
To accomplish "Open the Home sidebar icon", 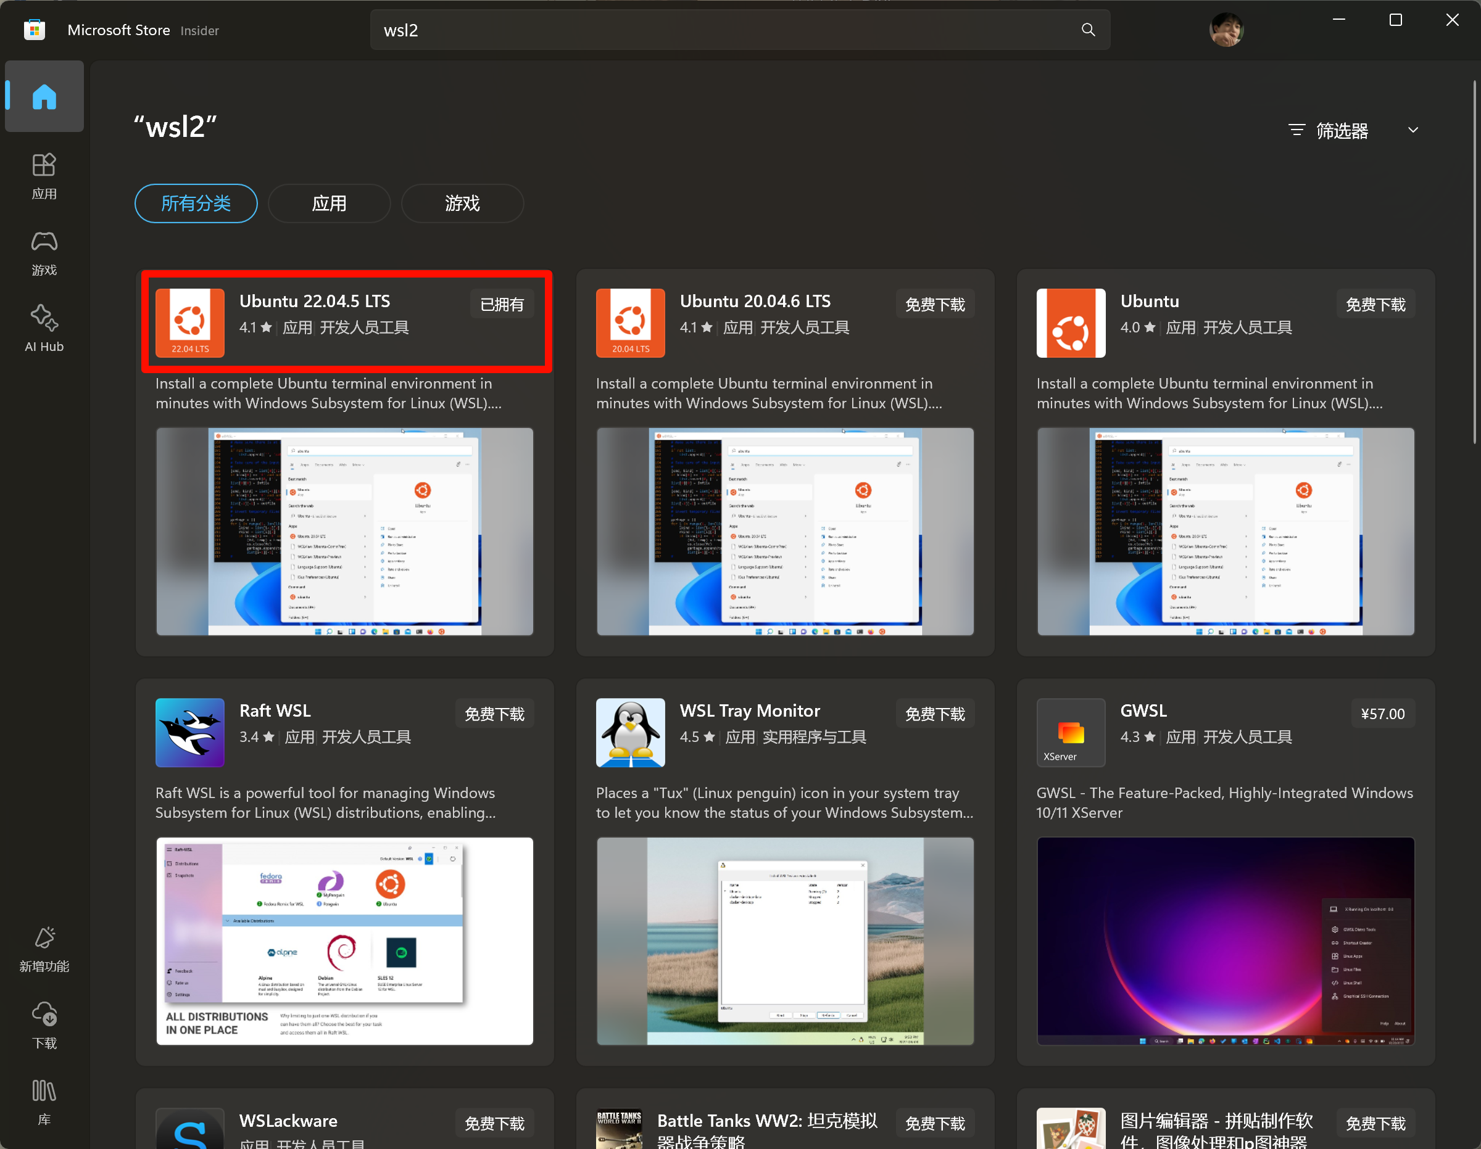I will pos(44,96).
